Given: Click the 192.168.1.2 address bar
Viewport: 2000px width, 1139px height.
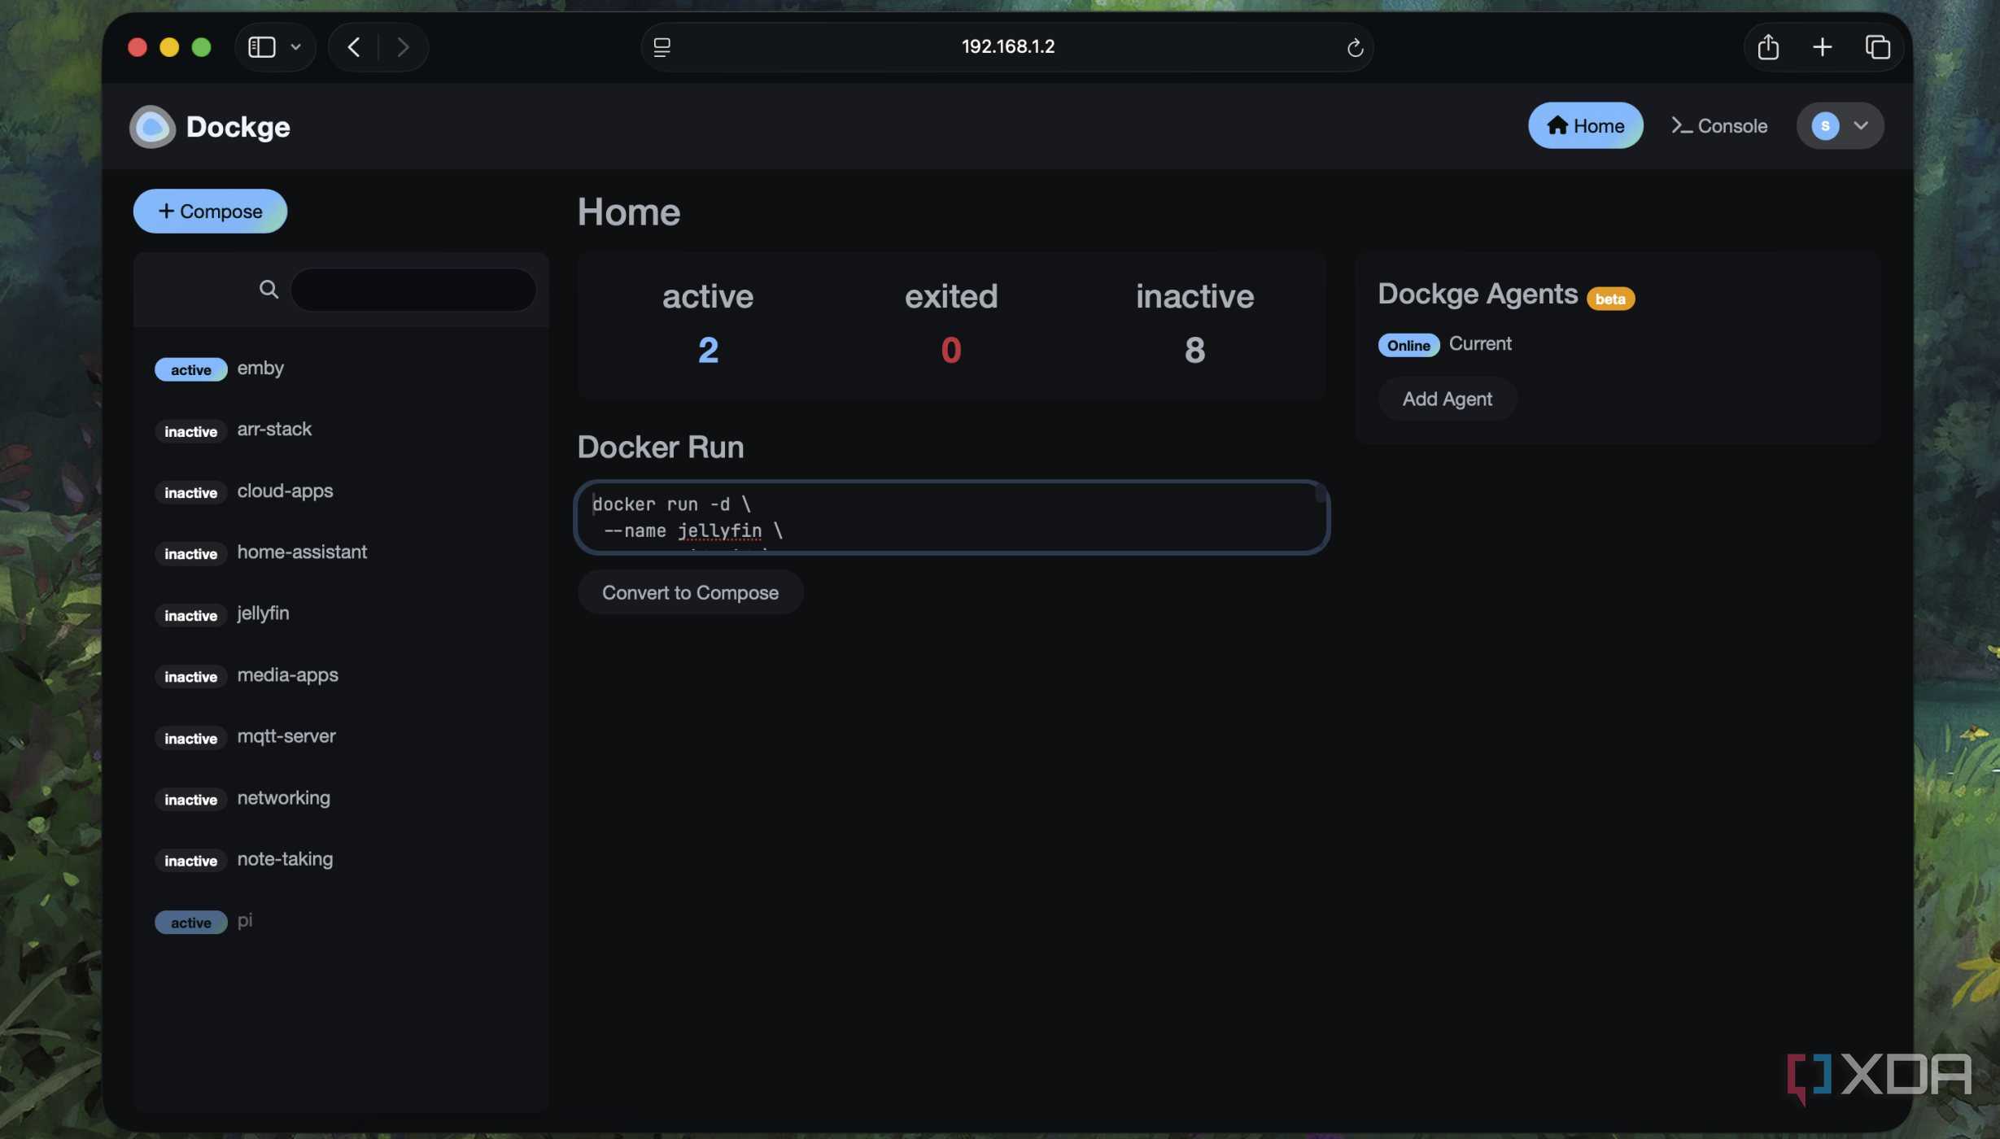Looking at the screenshot, I should coord(1007,47).
